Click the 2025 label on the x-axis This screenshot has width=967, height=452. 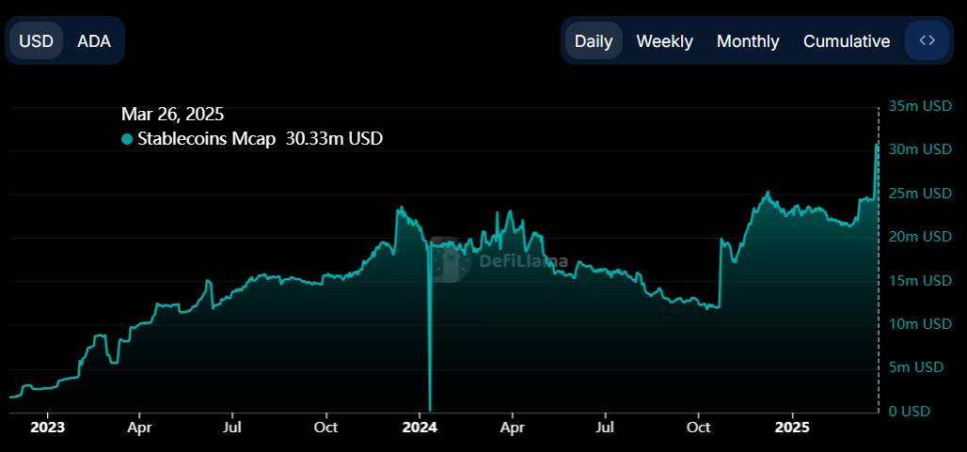click(791, 428)
